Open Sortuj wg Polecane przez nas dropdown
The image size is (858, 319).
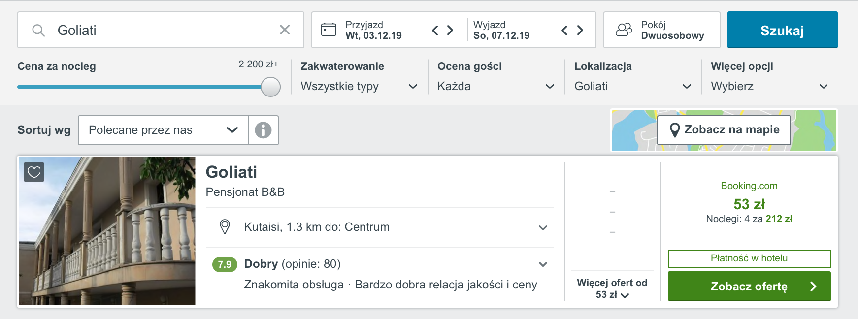(x=163, y=130)
